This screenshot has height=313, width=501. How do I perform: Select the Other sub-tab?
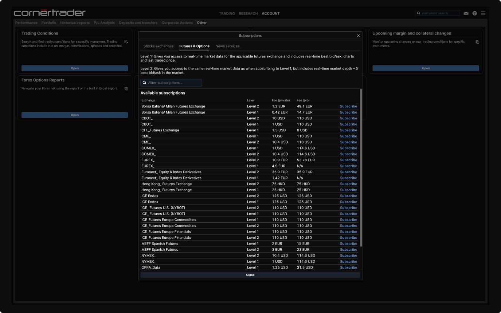[x=202, y=23]
